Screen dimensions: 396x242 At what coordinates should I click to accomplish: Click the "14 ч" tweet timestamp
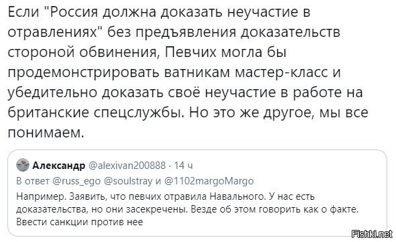tap(184, 166)
